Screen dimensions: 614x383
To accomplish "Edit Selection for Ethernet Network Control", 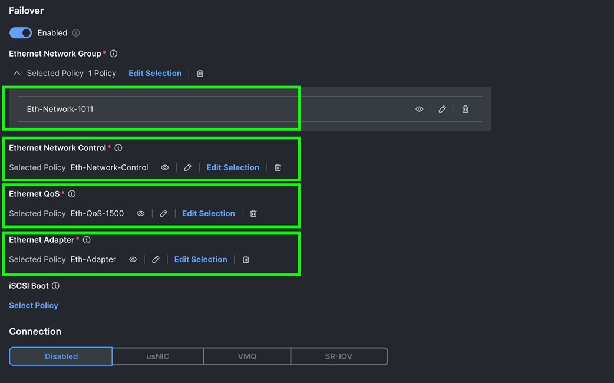I will (x=233, y=167).
